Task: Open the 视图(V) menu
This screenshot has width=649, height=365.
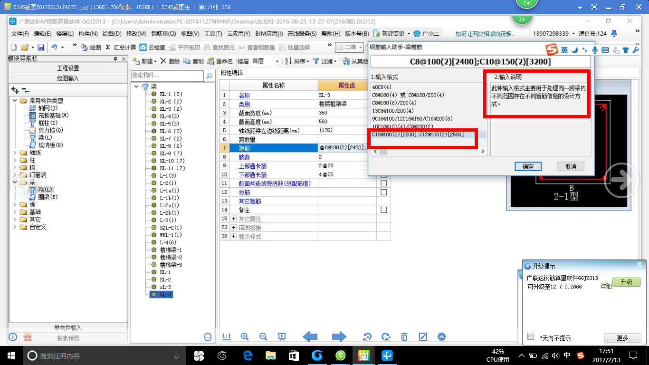Action: pos(190,34)
